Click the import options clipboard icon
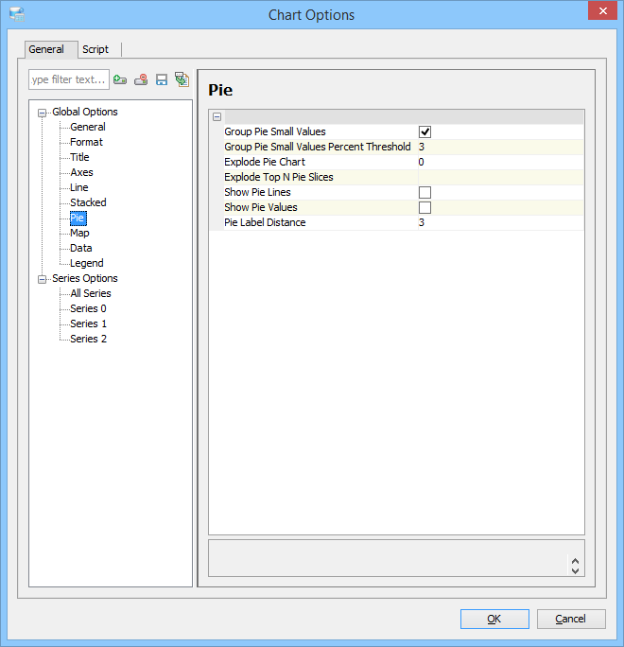The width and height of the screenshot is (624, 647). 182,79
